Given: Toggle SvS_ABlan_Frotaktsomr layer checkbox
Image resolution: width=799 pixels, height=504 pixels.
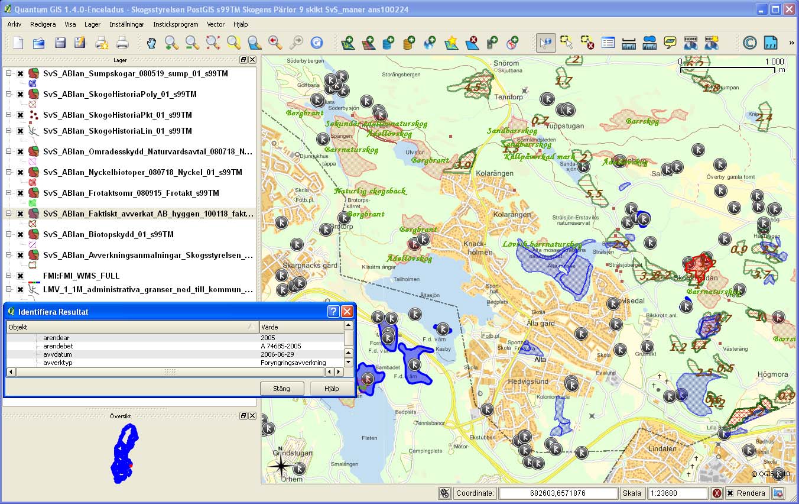Looking at the screenshot, I should tap(20, 193).
